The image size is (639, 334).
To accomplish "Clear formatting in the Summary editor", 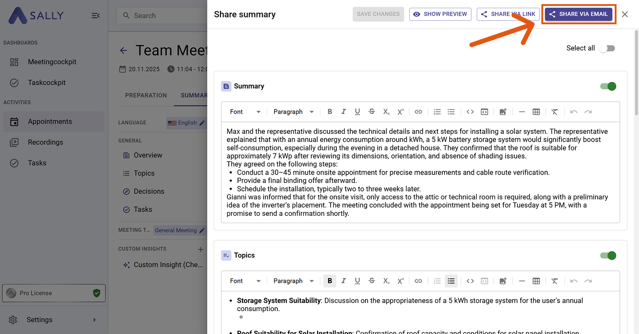I will click(x=554, y=112).
